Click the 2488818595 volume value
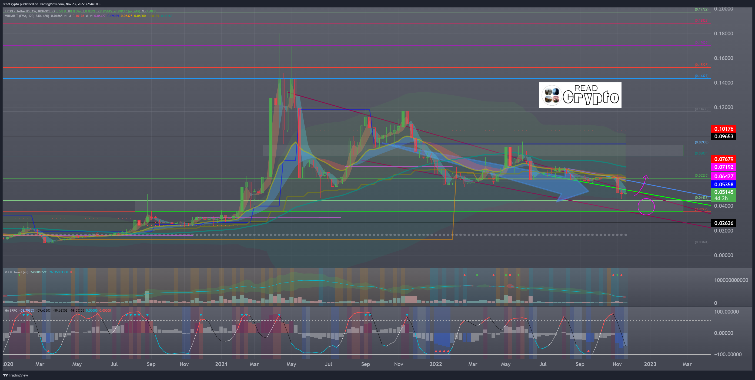755x380 pixels. coord(39,272)
